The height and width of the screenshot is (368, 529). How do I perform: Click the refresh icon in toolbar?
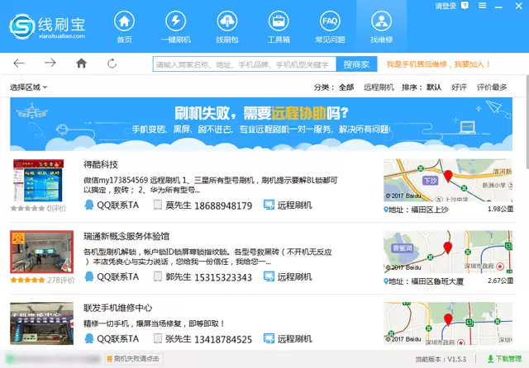112,64
